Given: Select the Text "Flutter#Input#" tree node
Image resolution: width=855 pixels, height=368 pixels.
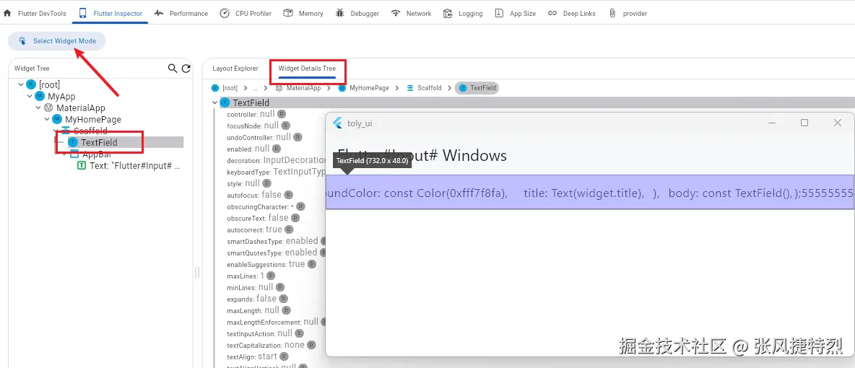Looking at the screenshot, I should [129, 166].
